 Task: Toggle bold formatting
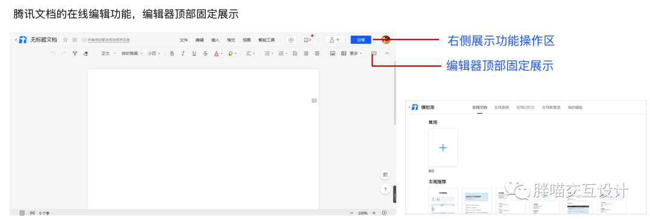pos(172,53)
